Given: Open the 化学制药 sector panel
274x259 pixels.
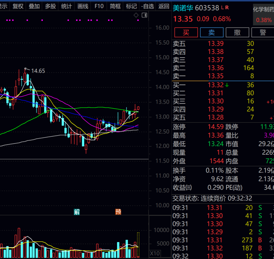Looking at the screenshot, I should 264,15.
